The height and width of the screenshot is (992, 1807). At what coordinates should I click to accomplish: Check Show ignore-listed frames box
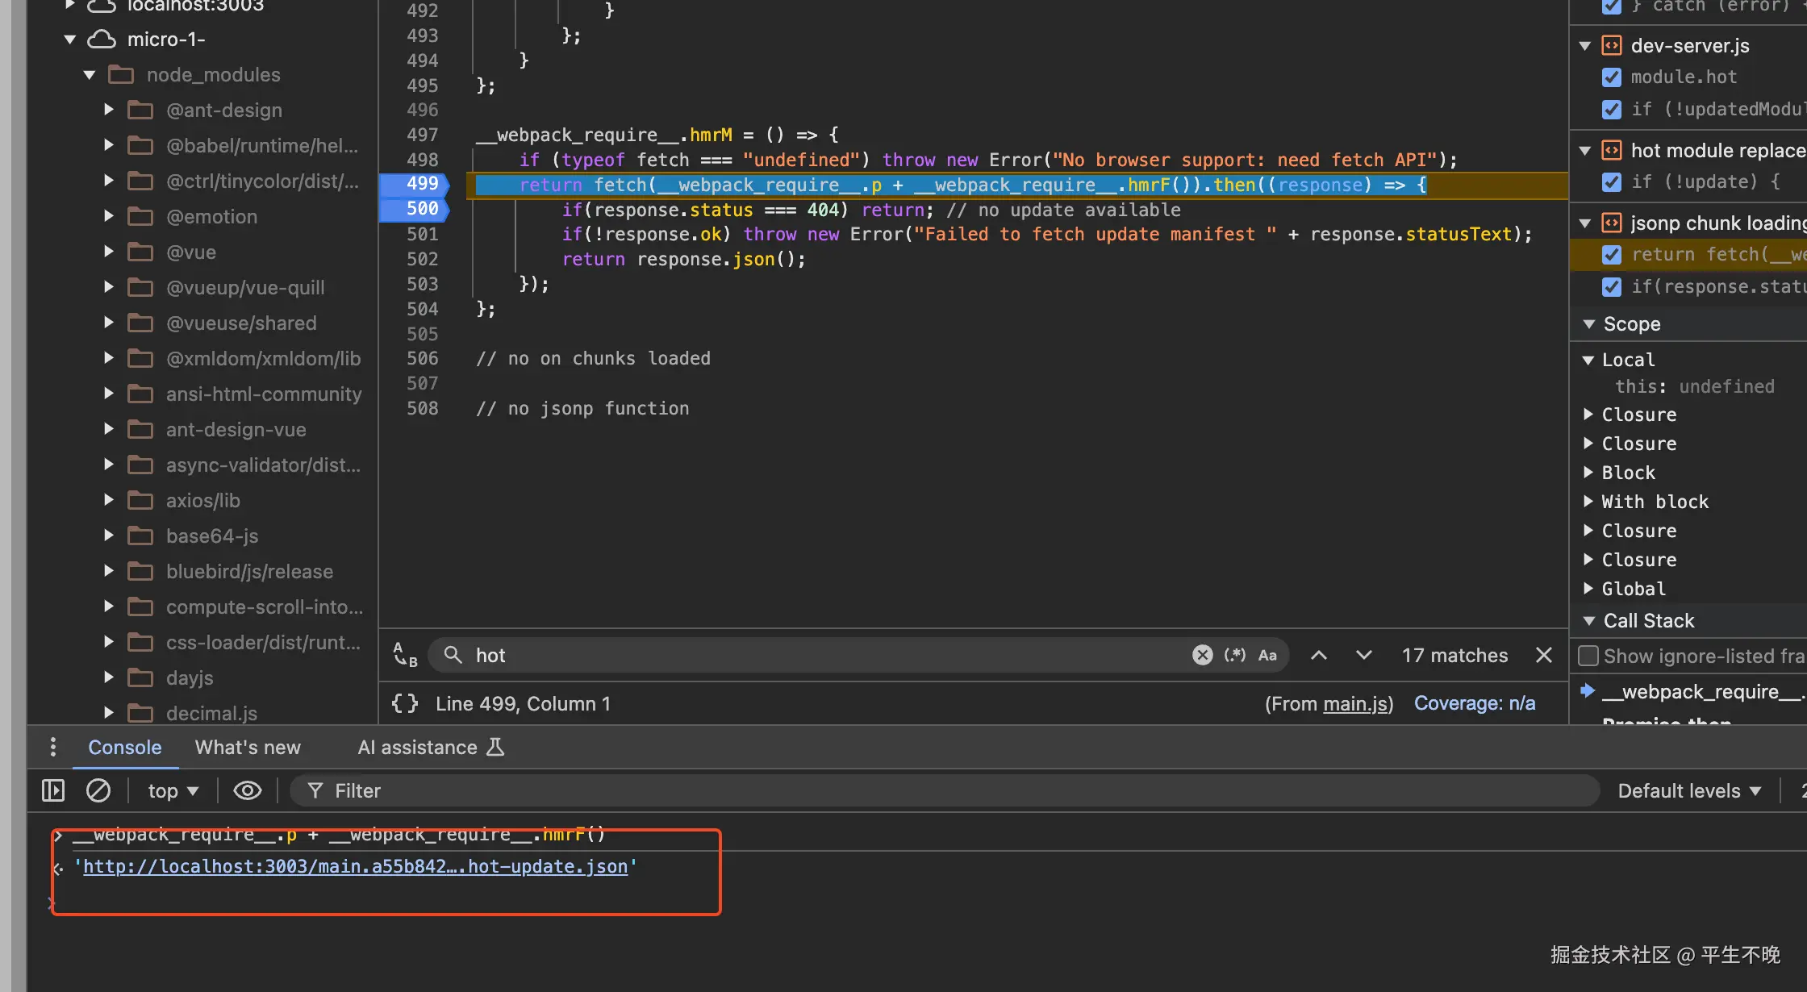tap(1588, 656)
